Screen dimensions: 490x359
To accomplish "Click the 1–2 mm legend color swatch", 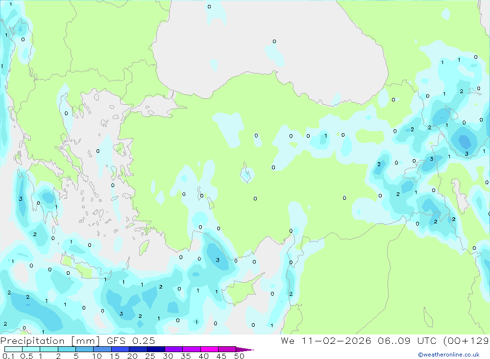I will 49,349.
